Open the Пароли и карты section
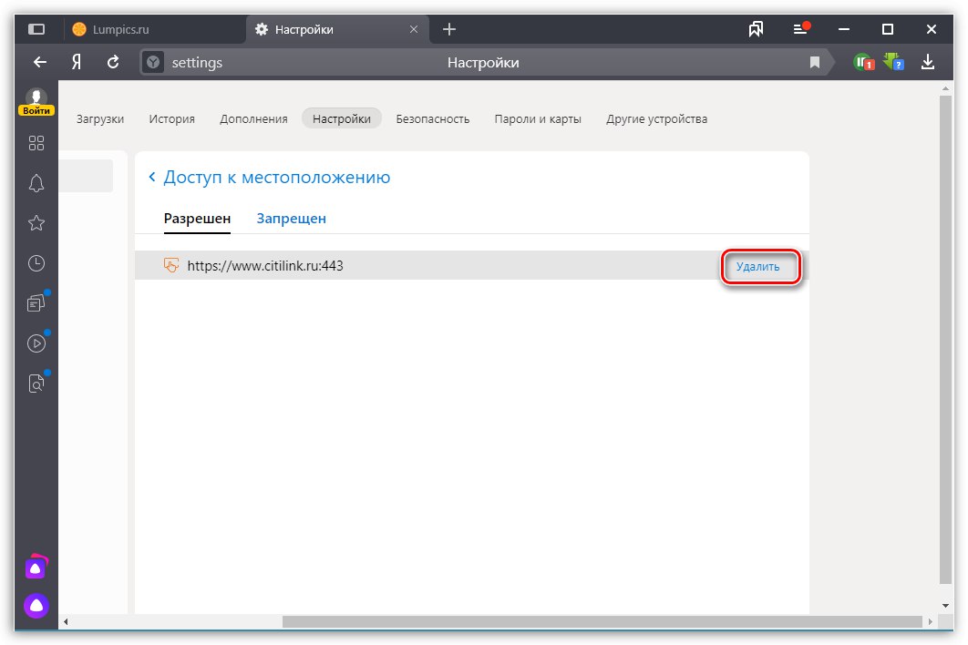This screenshot has height=645, width=968. (538, 118)
